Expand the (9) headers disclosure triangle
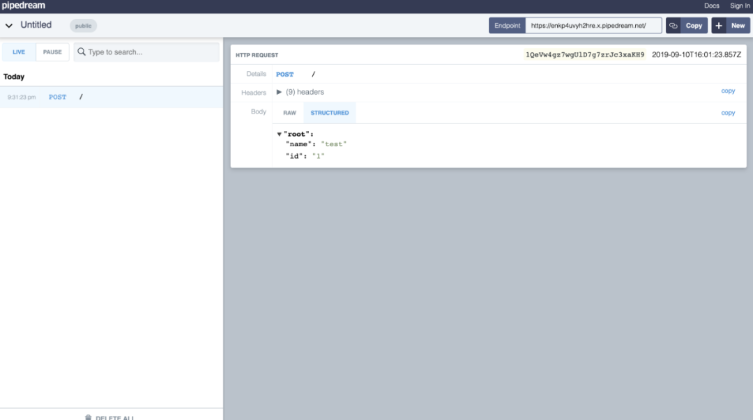This screenshot has height=420, width=753. (279, 92)
